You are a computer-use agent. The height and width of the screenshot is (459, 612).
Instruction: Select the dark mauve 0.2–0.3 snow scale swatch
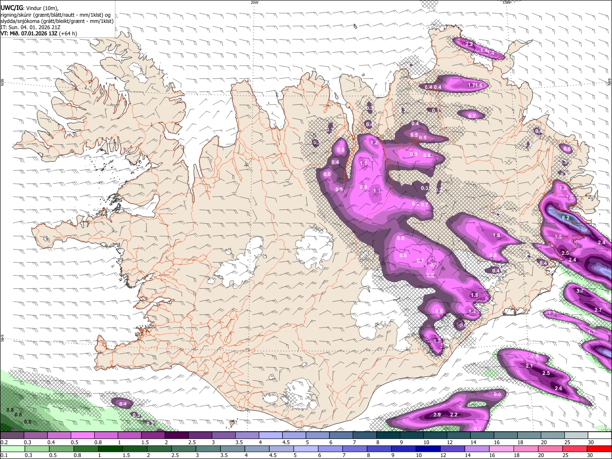12,436
